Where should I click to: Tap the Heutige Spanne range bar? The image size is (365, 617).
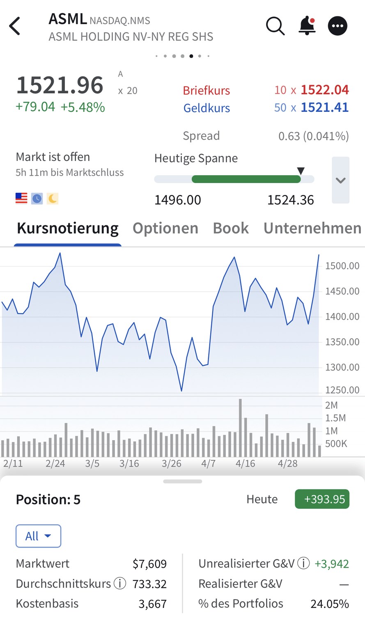coord(234,179)
